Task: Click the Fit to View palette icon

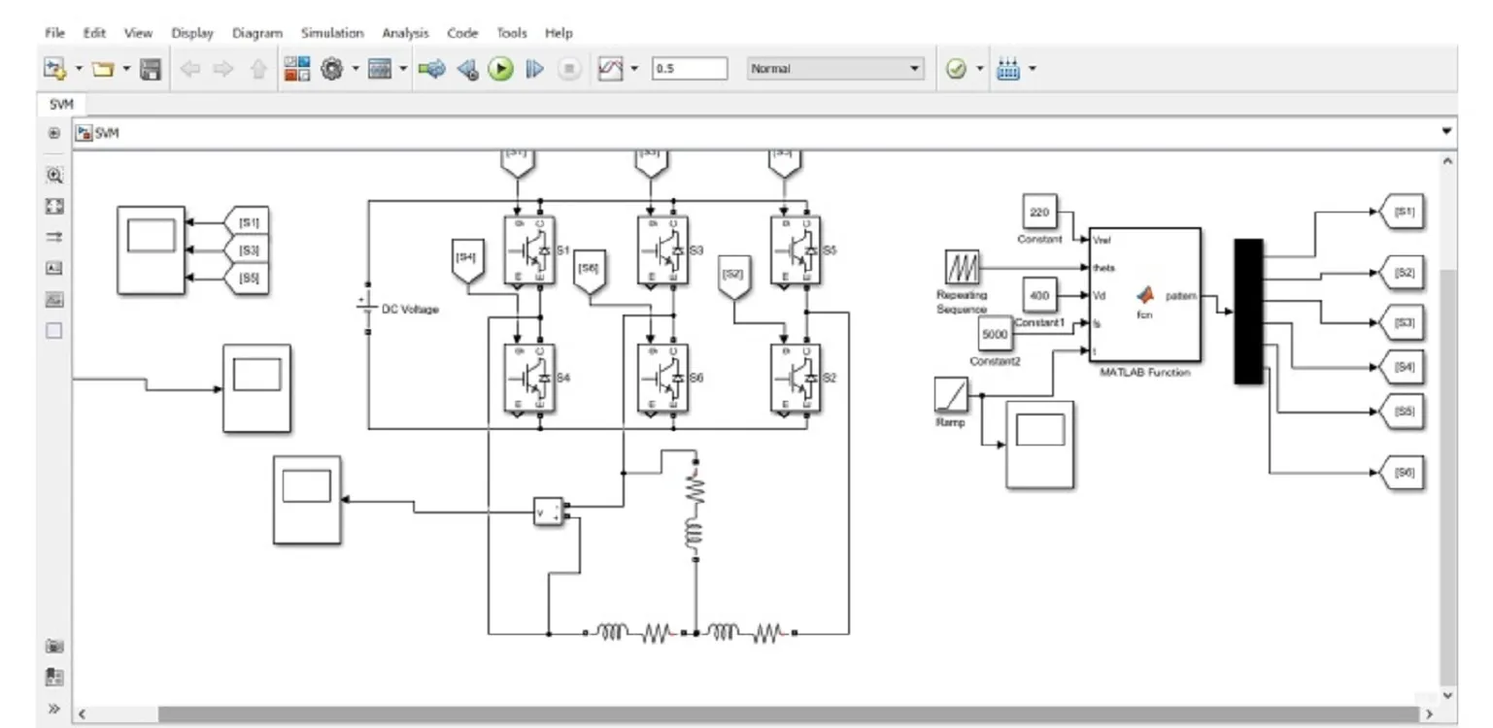Action: [x=54, y=206]
